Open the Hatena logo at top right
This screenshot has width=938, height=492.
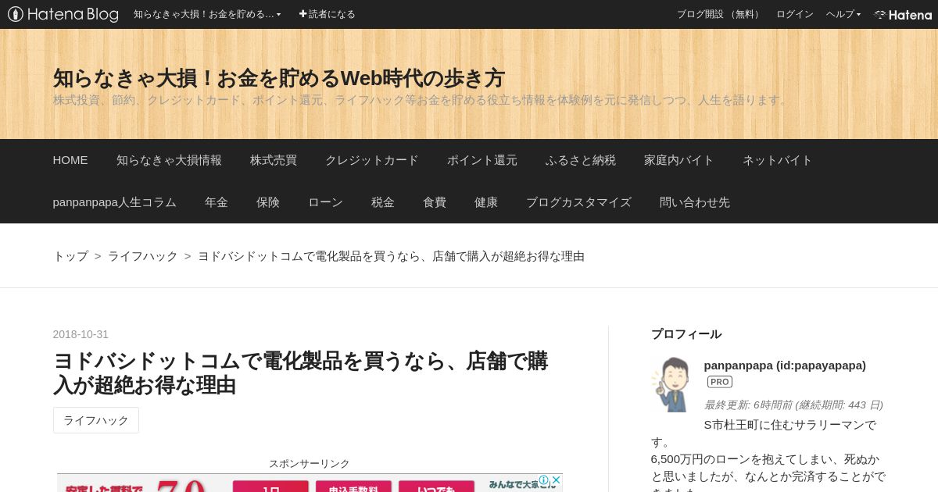tap(903, 14)
